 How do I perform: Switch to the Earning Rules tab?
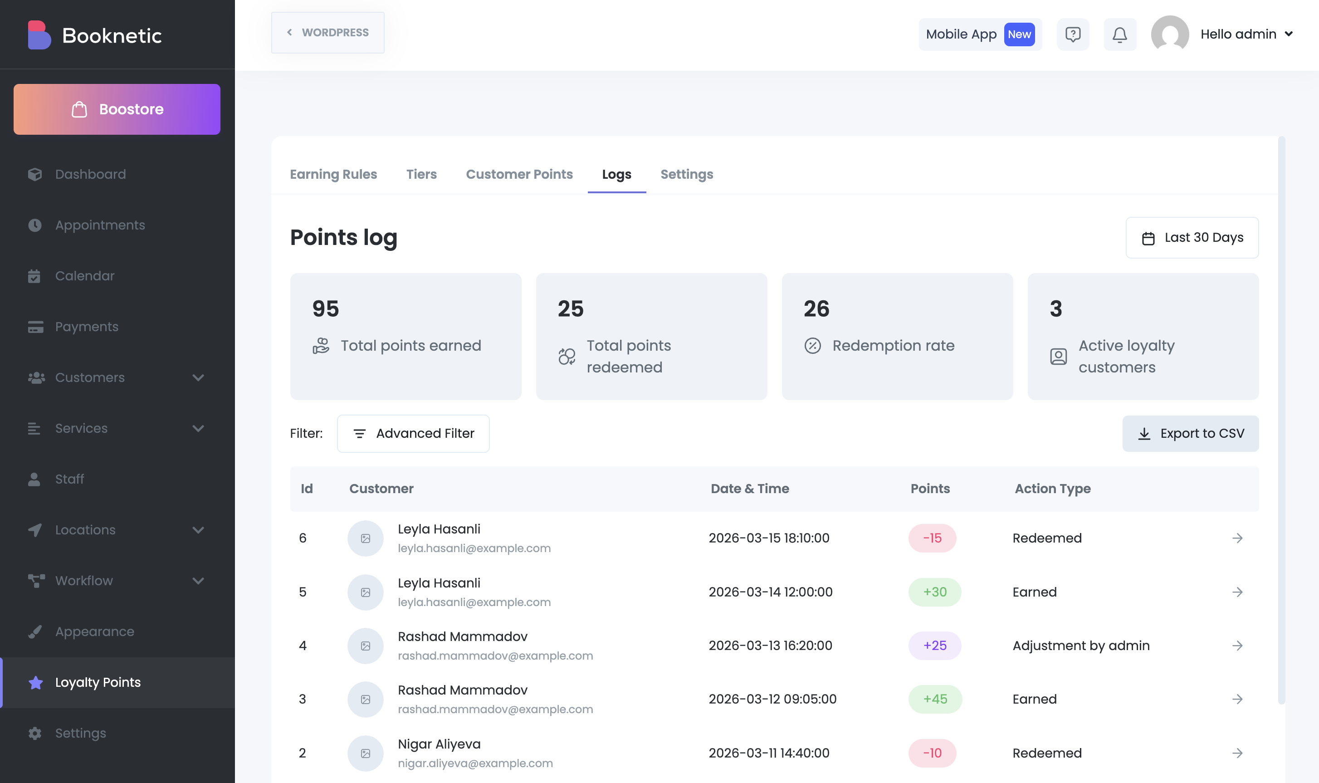point(333,175)
